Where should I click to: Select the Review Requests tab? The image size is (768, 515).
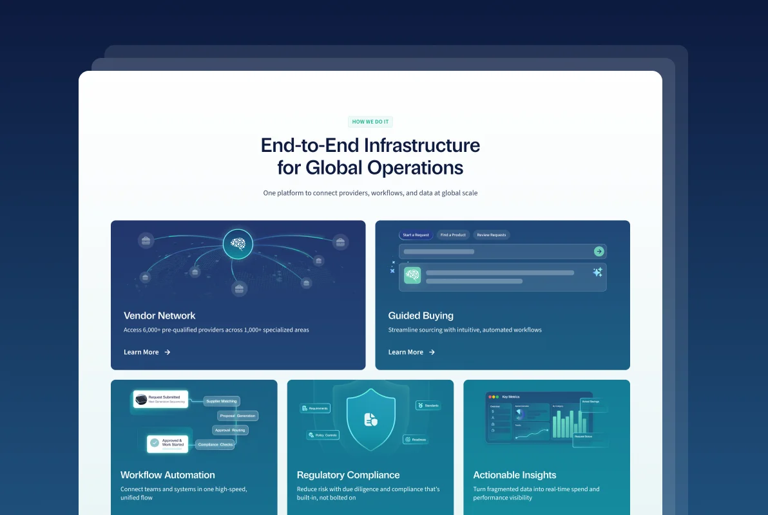click(491, 235)
